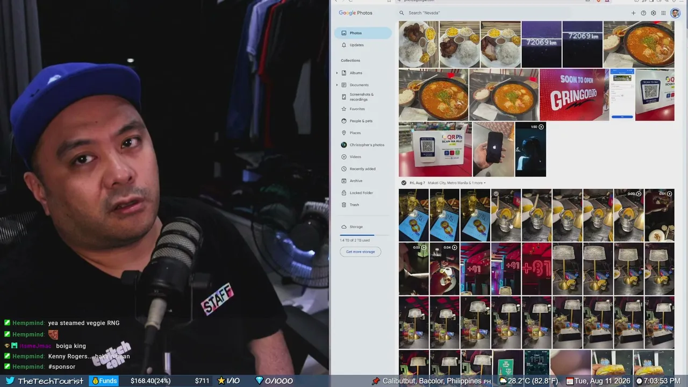Expand Makati City location dropdown arrow
Viewport: 688px width, 387px height.
tap(484, 183)
